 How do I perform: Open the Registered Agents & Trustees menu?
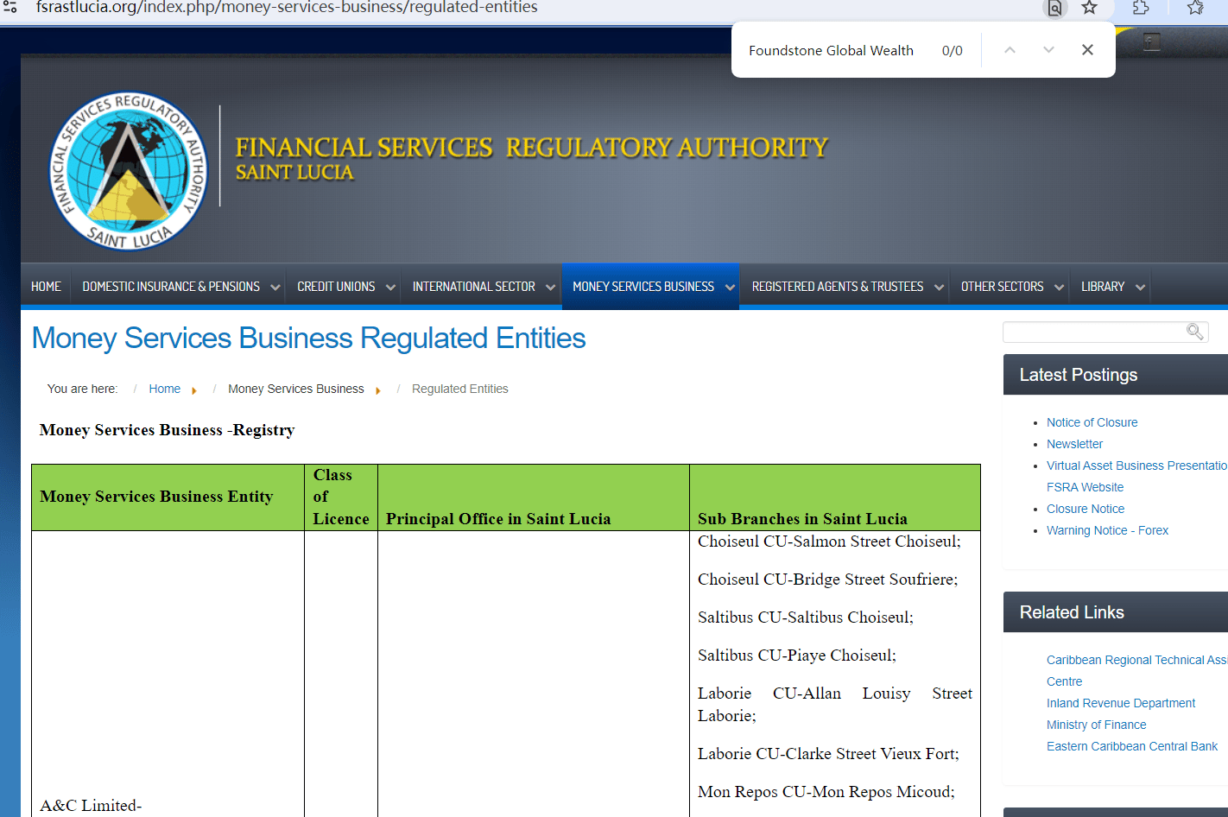[838, 287]
